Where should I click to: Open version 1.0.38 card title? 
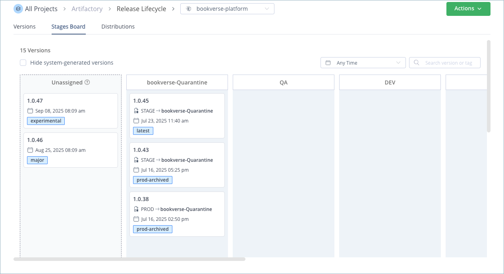[x=141, y=199]
